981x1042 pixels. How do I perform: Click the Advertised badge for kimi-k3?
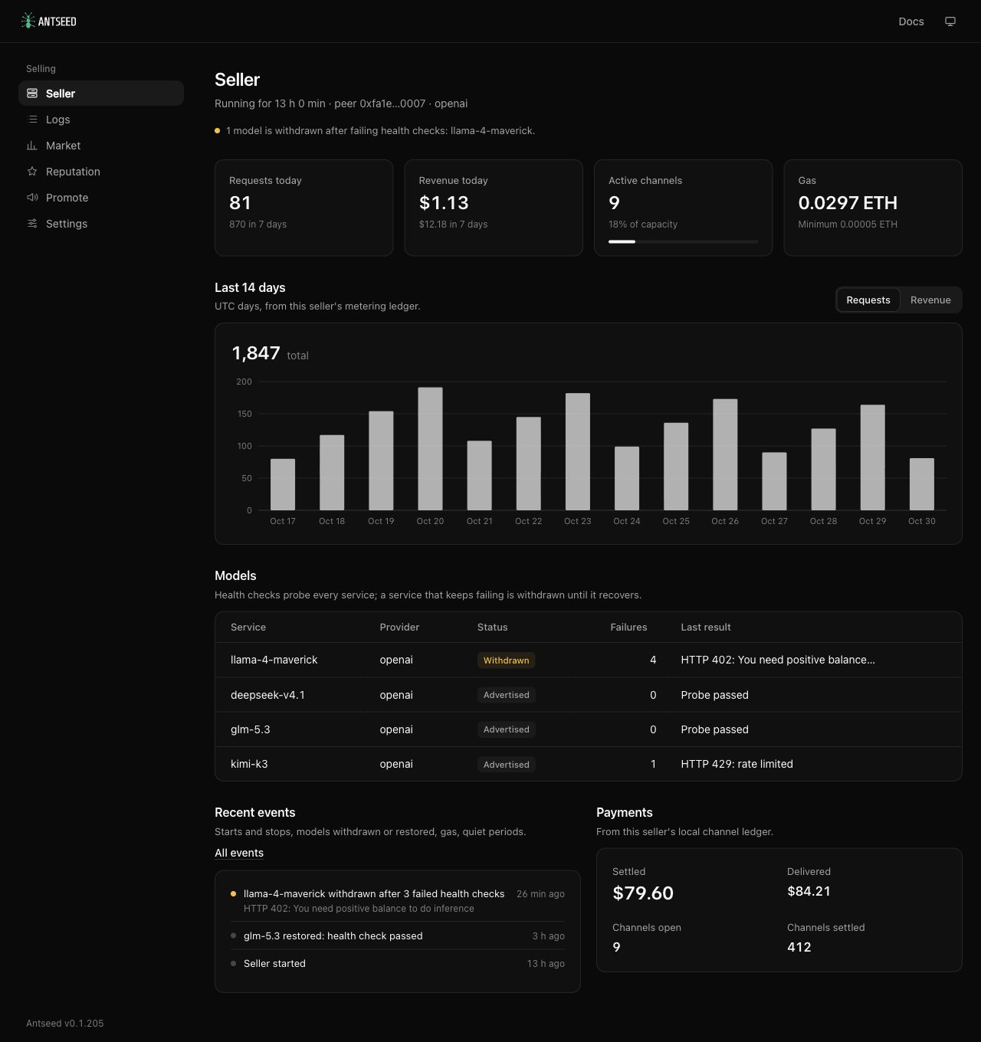tap(506, 765)
